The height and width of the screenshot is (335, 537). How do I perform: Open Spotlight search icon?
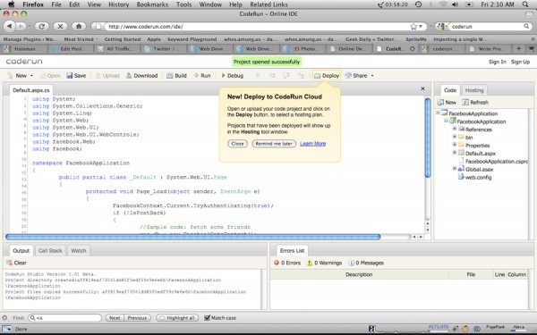pyautogui.click(x=525, y=4)
